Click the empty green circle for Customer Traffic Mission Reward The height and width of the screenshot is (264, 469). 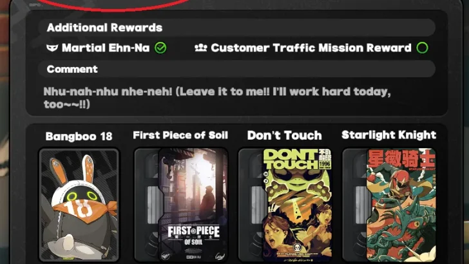[x=422, y=48]
